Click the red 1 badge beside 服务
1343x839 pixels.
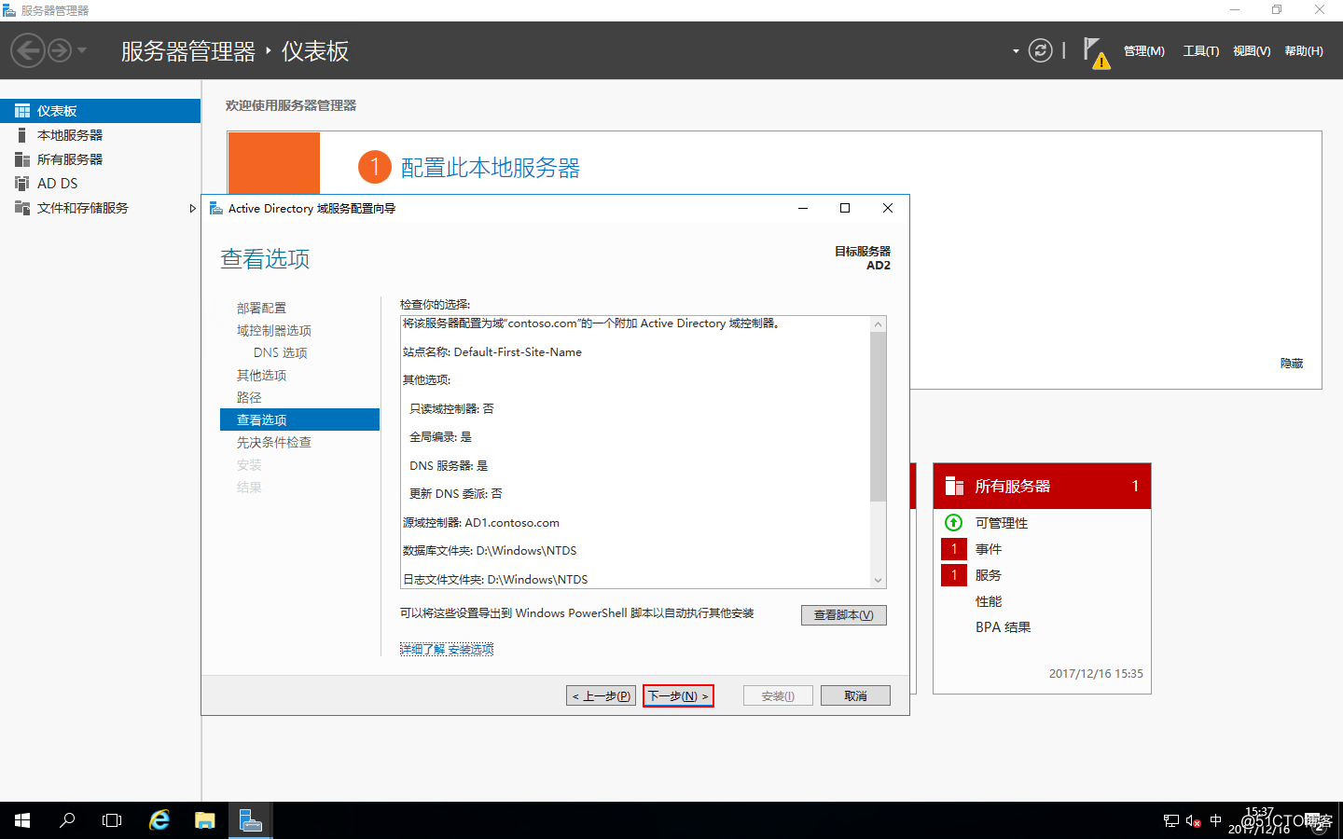point(954,575)
